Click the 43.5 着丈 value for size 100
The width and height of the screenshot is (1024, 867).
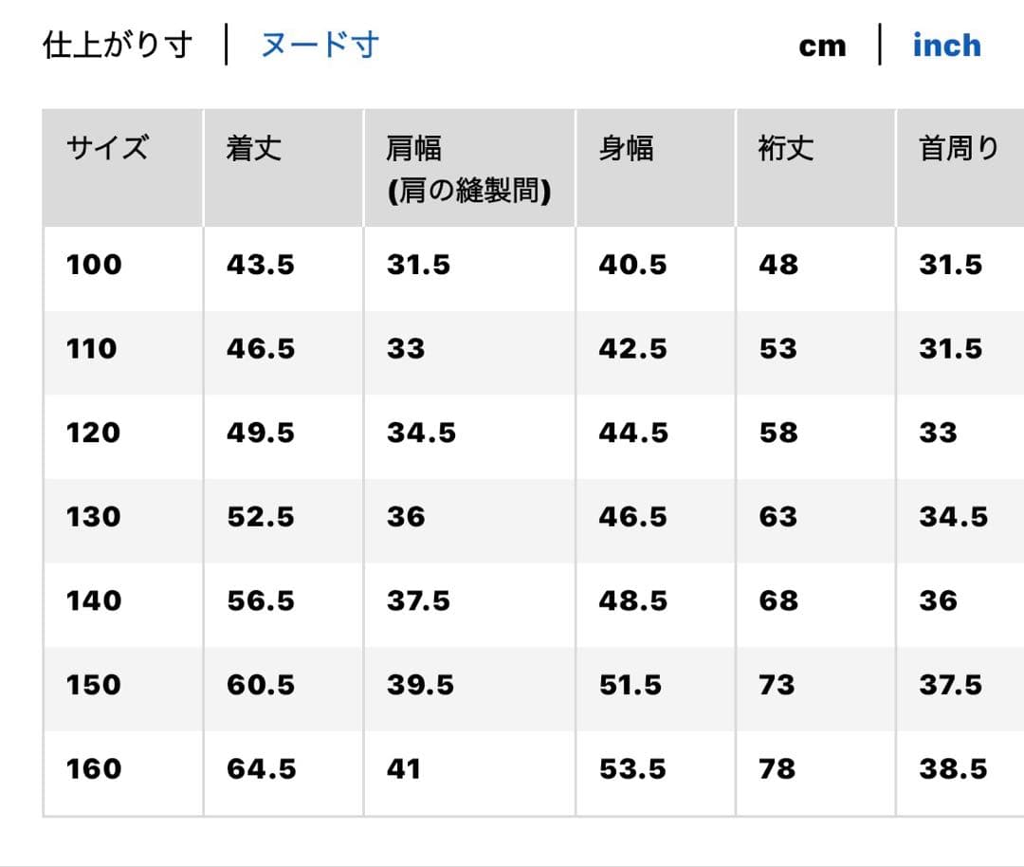click(x=261, y=265)
